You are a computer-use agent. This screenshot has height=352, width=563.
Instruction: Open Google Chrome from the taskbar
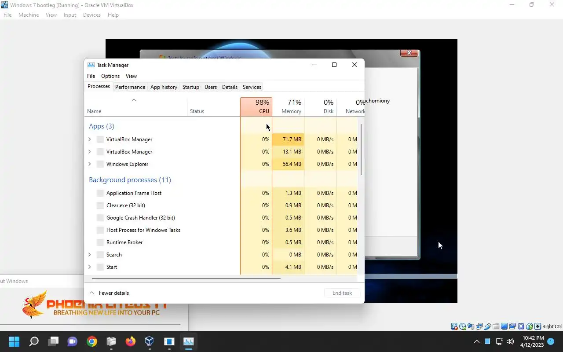(x=91, y=341)
